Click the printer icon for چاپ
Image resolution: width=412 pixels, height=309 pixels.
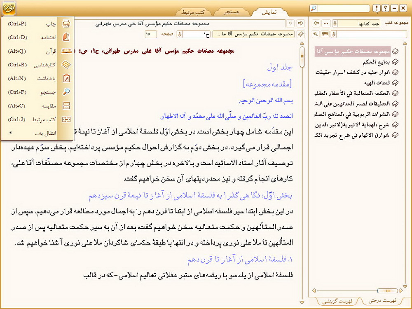[x=66, y=24]
